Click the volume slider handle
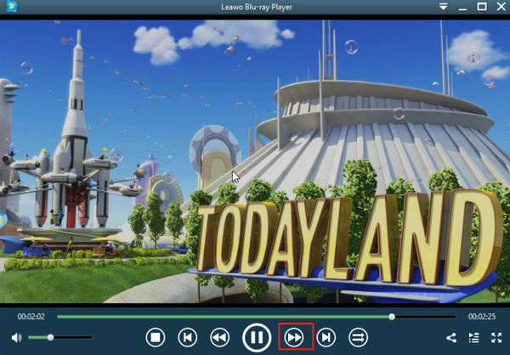The image size is (510, 355). coord(50,337)
